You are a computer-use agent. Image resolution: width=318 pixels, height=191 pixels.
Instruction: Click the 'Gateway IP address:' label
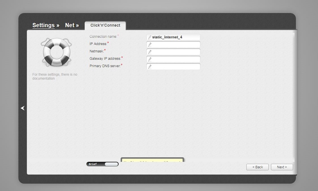point(105,59)
